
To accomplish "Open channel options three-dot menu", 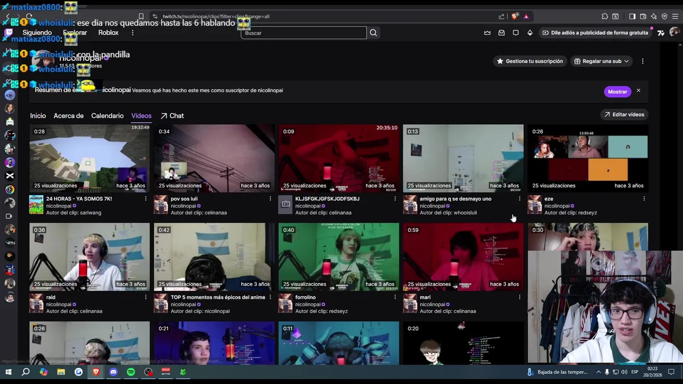I will pos(642,61).
